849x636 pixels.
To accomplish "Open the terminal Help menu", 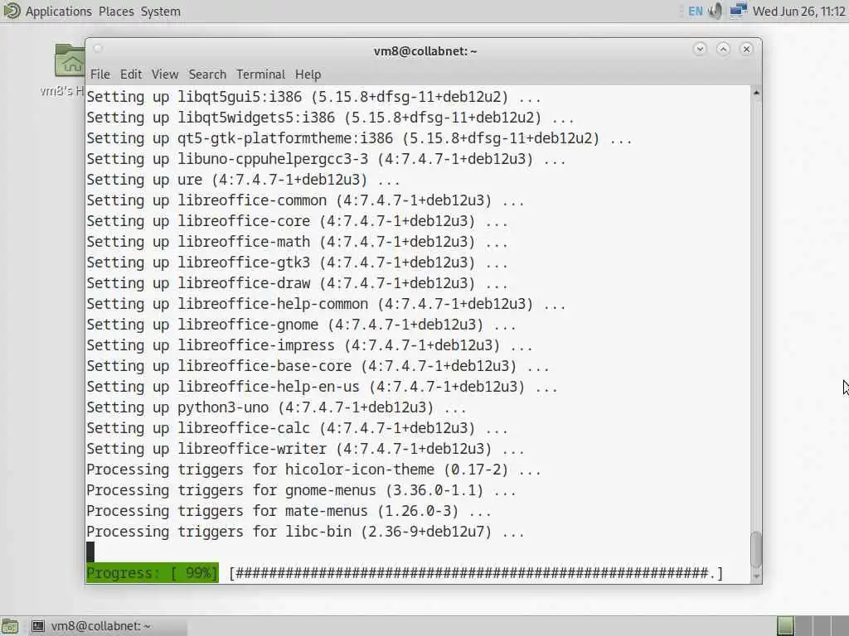I will [x=308, y=74].
